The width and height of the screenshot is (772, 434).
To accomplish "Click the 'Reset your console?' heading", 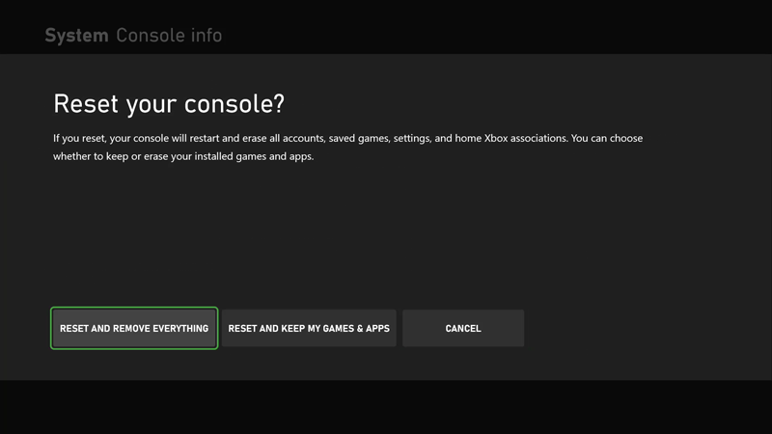I will (169, 104).
